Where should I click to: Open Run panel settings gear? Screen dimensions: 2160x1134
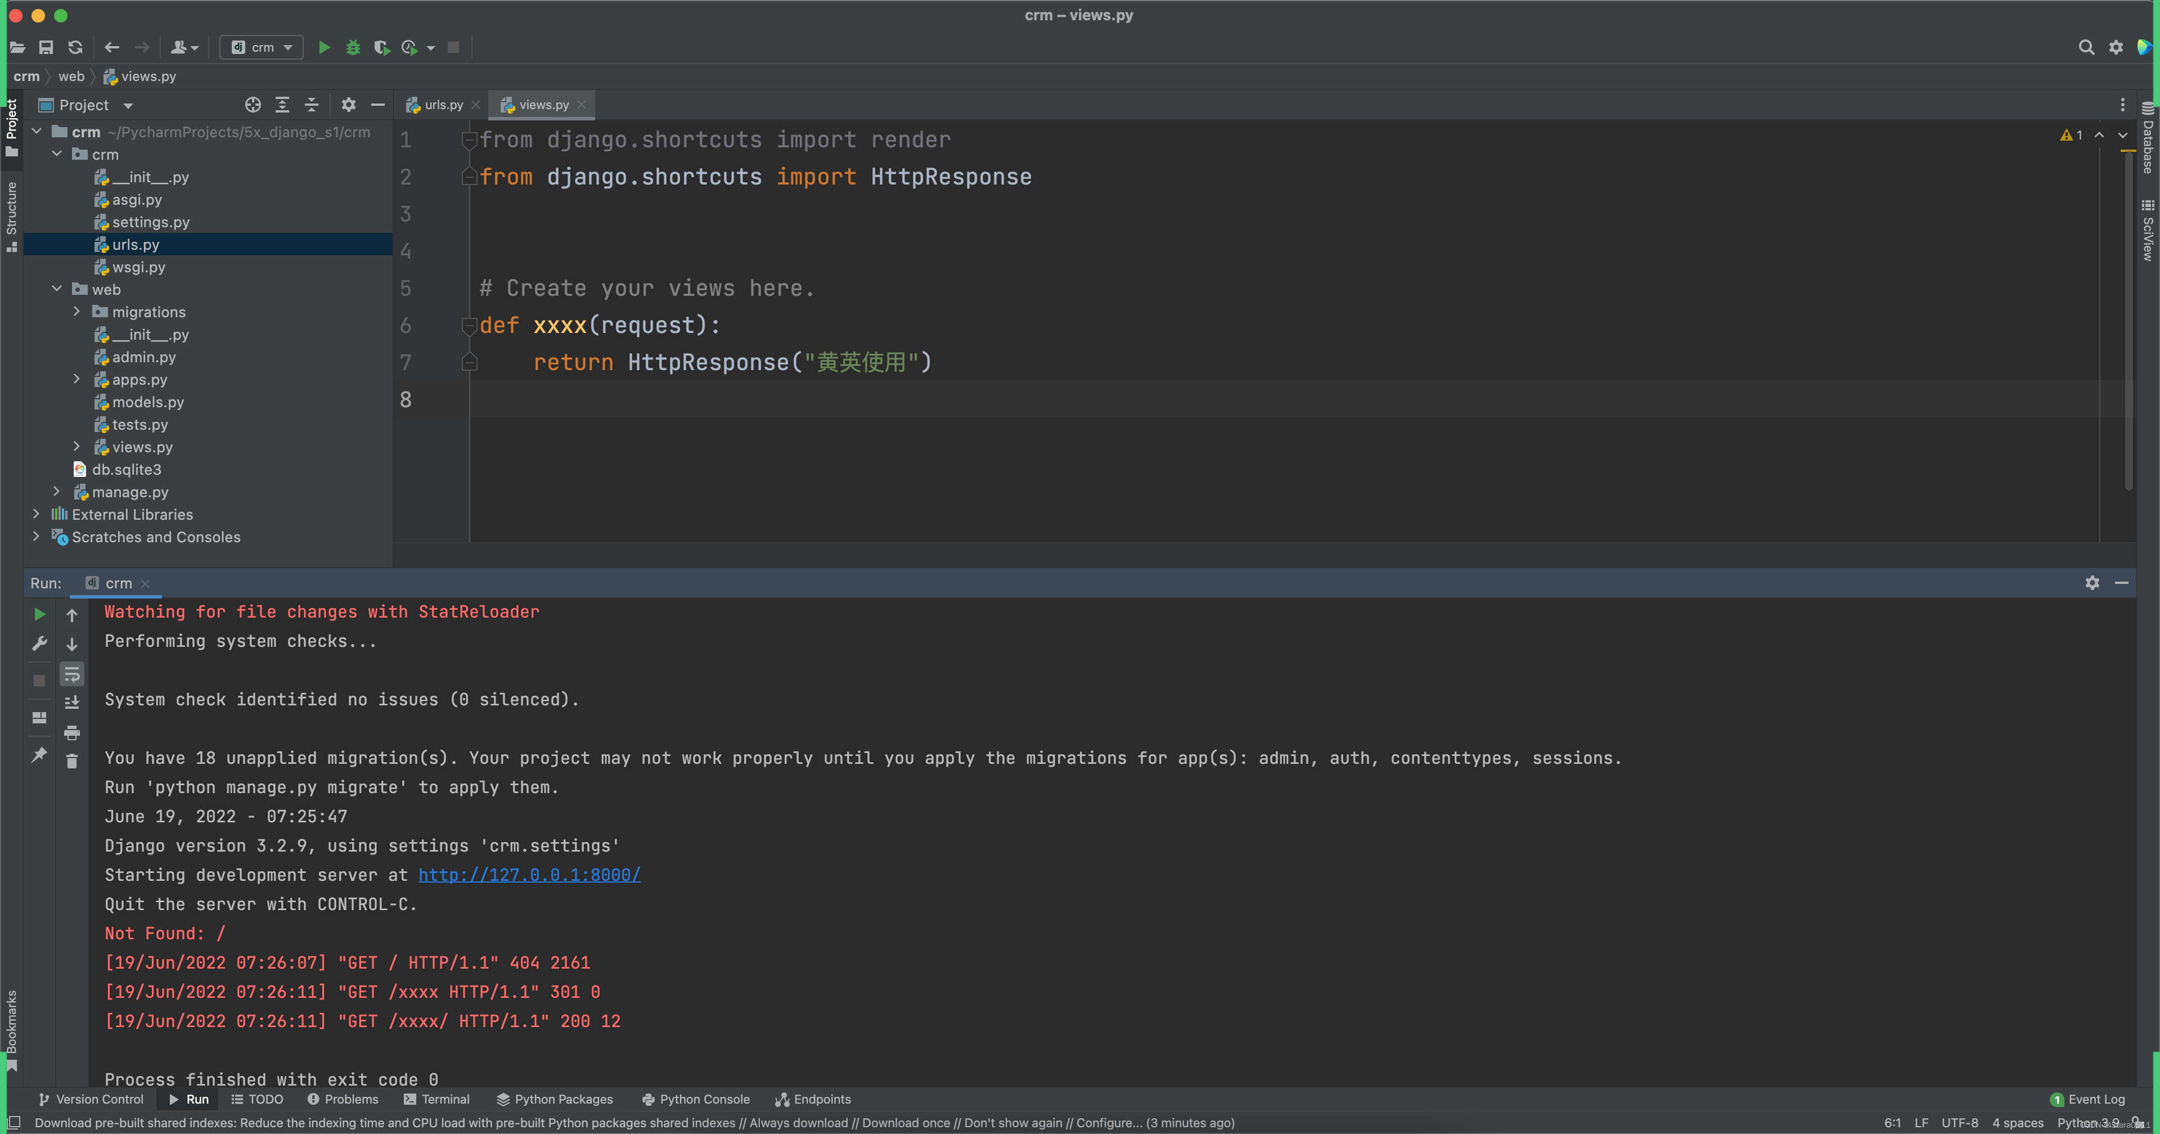click(2092, 583)
